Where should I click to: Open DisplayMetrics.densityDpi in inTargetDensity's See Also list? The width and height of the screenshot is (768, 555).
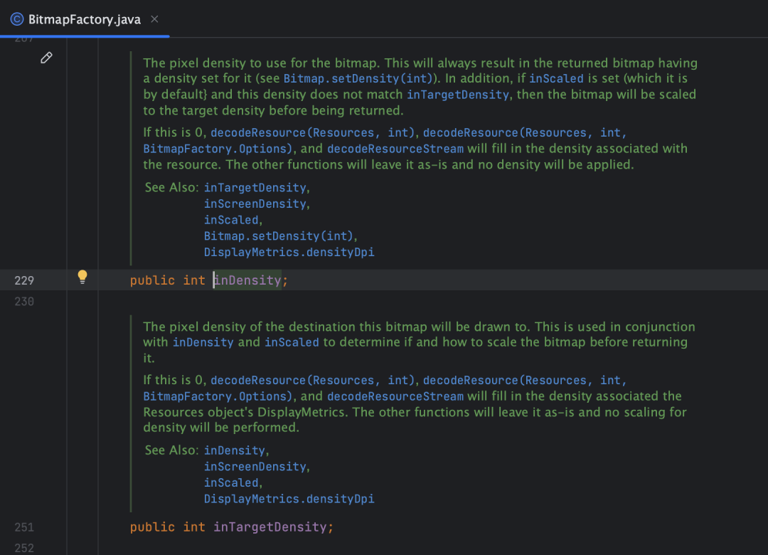click(289, 499)
